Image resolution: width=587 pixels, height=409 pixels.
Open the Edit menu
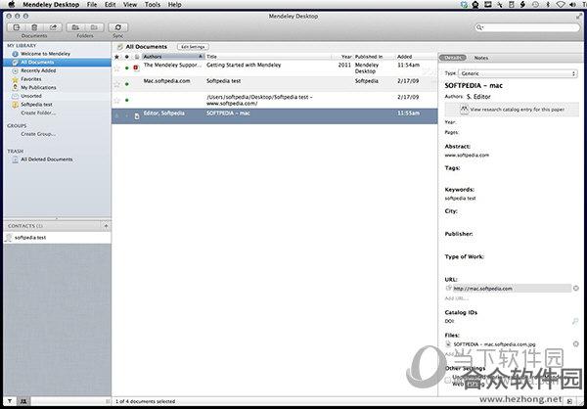pyautogui.click(x=110, y=5)
